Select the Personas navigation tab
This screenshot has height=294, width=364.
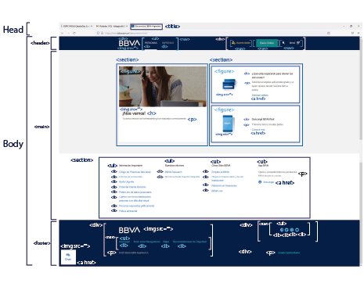click(151, 43)
